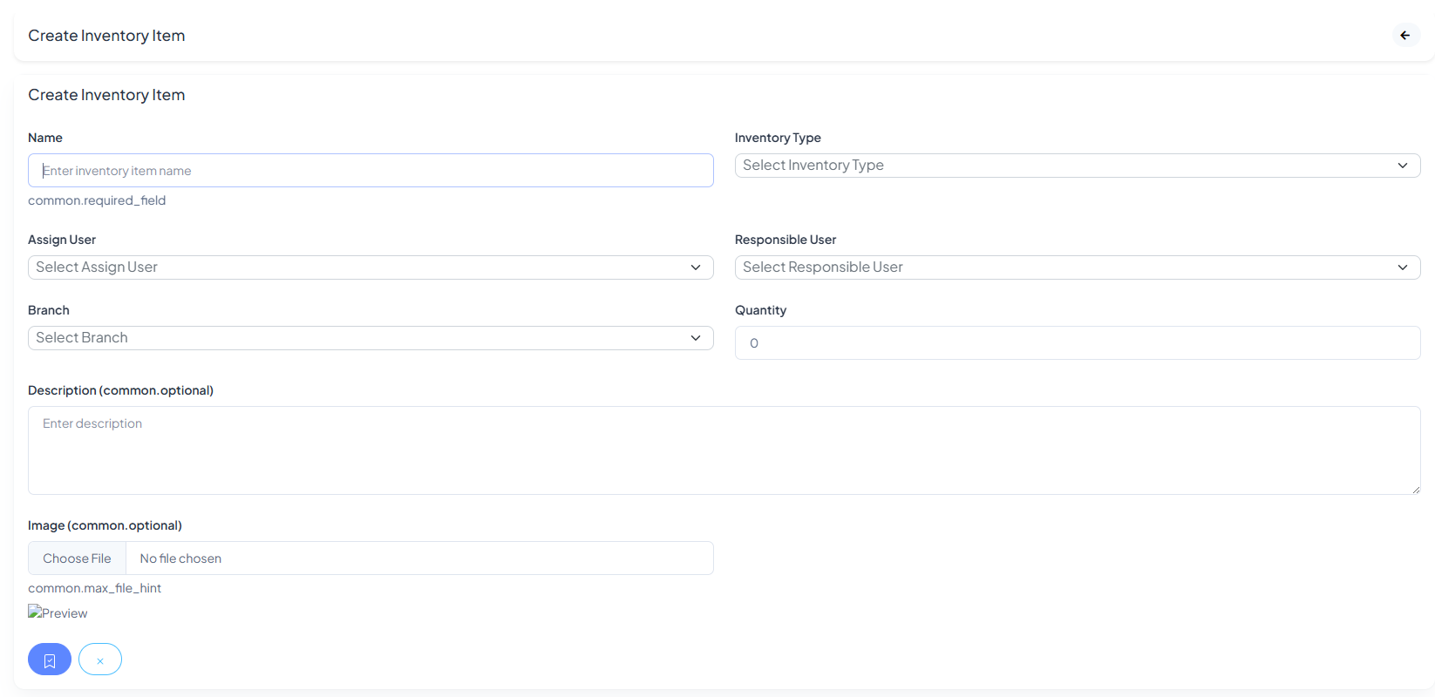
Task: Save the item with the bookmark-check button
Action: (x=50, y=660)
